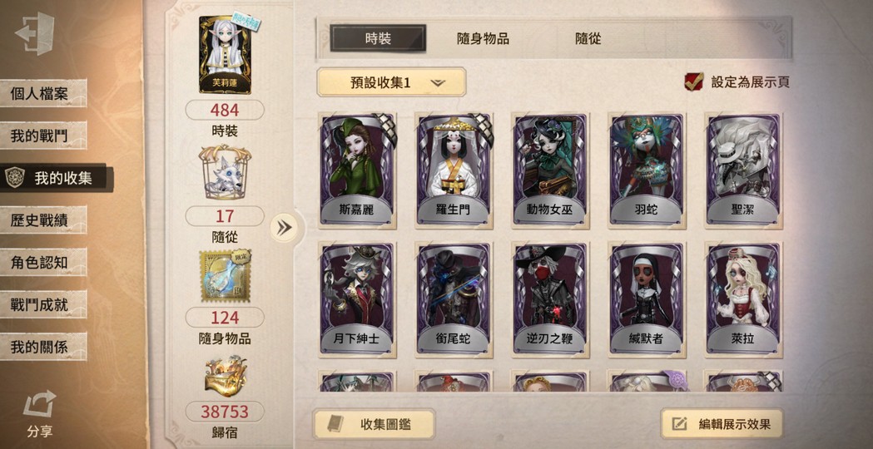Switch to the 隨身物品 tab
Viewport: 873px width, 449px height.
pyautogui.click(x=482, y=38)
